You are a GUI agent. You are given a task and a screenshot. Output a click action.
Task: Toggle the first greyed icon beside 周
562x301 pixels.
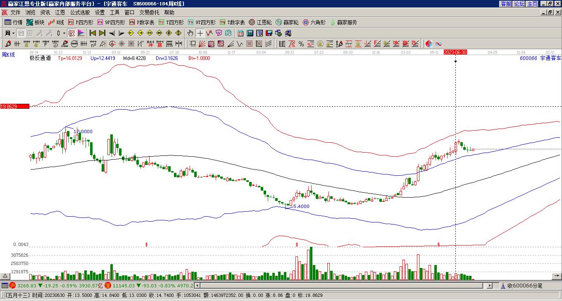pyautogui.click(x=21, y=33)
